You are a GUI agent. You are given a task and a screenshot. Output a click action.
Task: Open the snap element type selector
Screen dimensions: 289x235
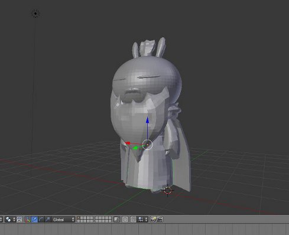click(x=142, y=219)
